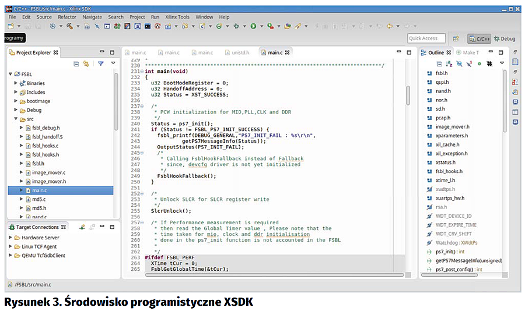This screenshot has width=525, height=311.
Task: Click the Sort alphabetically icon in Outline
Action: pos(449,63)
